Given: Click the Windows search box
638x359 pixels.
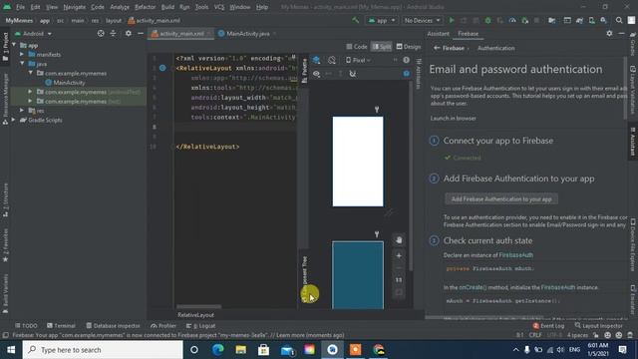Looking at the screenshot, I should coord(103,350).
